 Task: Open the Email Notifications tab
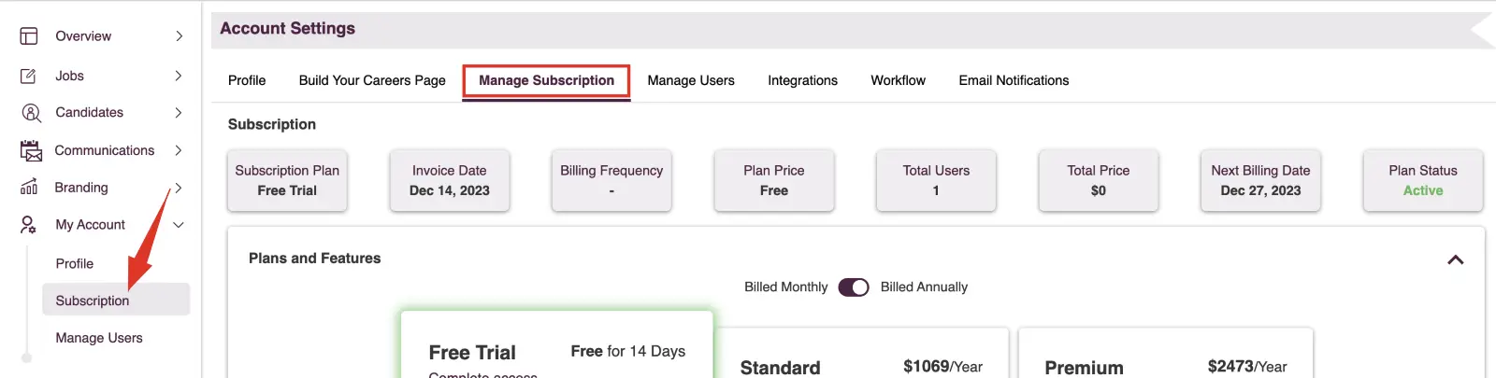(1014, 81)
